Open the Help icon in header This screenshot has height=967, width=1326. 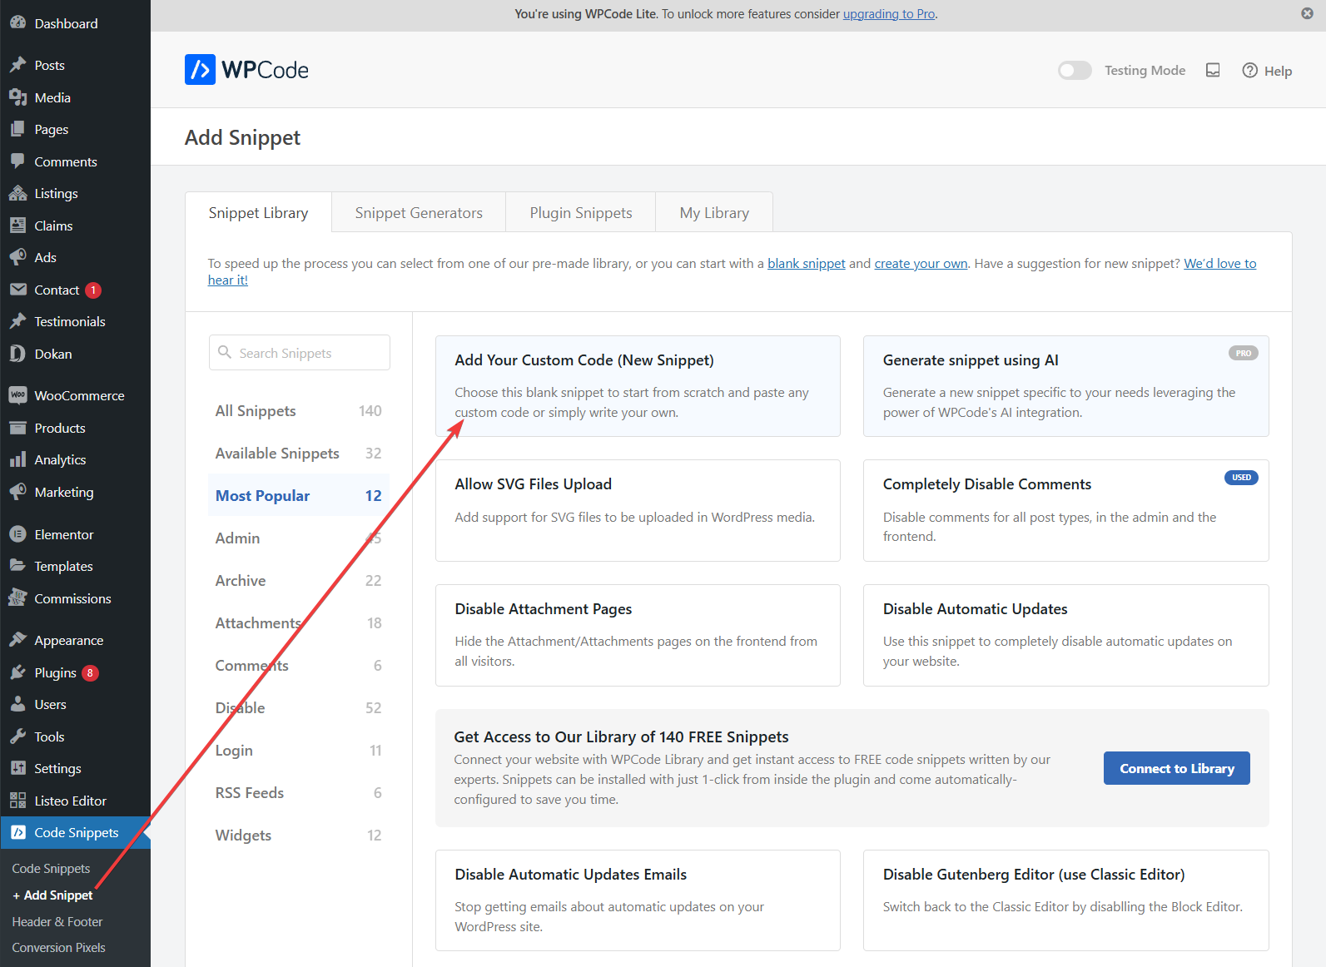point(1249,71)
